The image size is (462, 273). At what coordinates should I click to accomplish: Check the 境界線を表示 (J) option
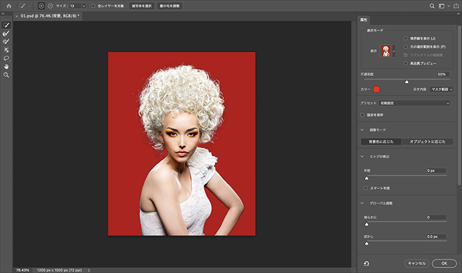406,38
